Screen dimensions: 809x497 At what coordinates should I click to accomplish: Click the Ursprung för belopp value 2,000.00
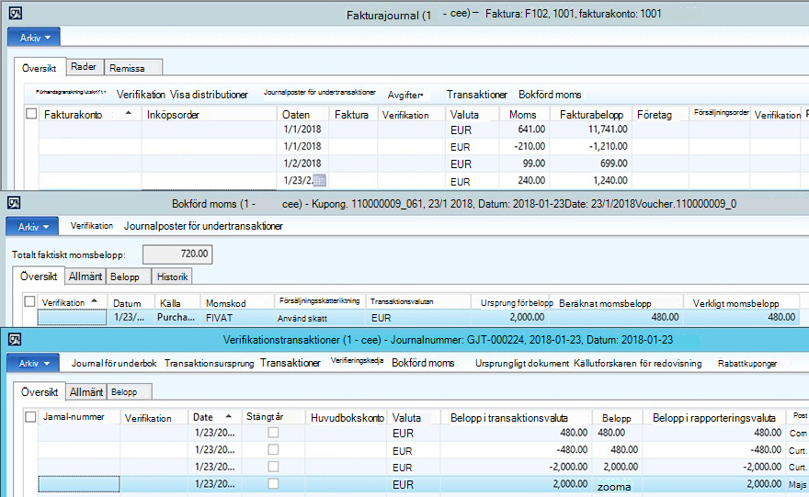click(527, 317)
